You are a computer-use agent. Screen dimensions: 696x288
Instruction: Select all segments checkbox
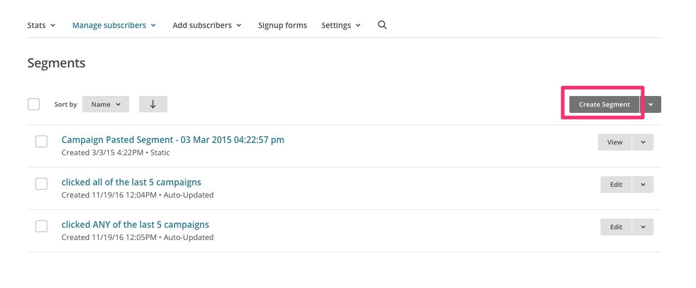coord(34,104)
